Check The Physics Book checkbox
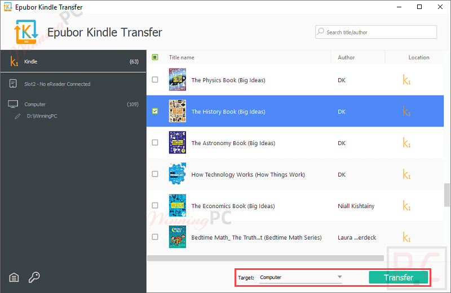Screen dimensions: 451x293 pos(155,79)
